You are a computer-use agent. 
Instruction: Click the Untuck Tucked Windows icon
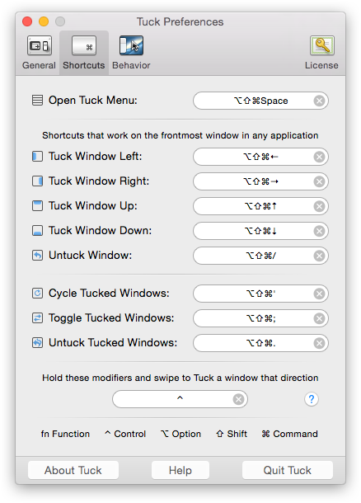coord(38,342)
